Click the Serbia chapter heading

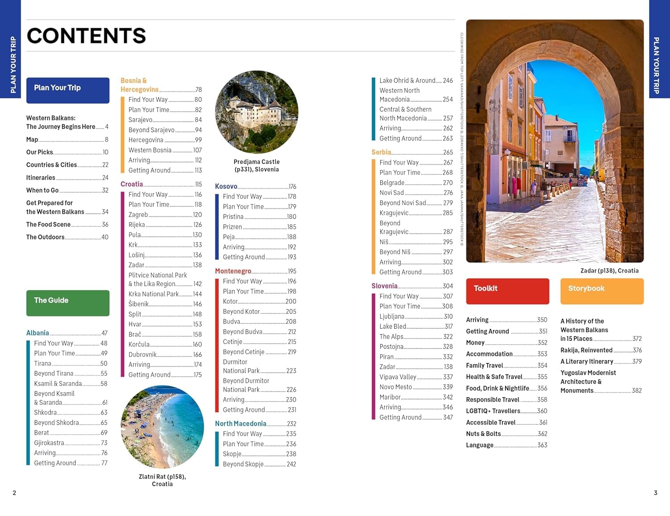(381, 152)
